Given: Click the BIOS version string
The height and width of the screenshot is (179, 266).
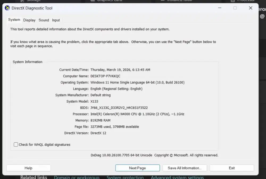Looking at the screenshot, I should coord(119,108).
